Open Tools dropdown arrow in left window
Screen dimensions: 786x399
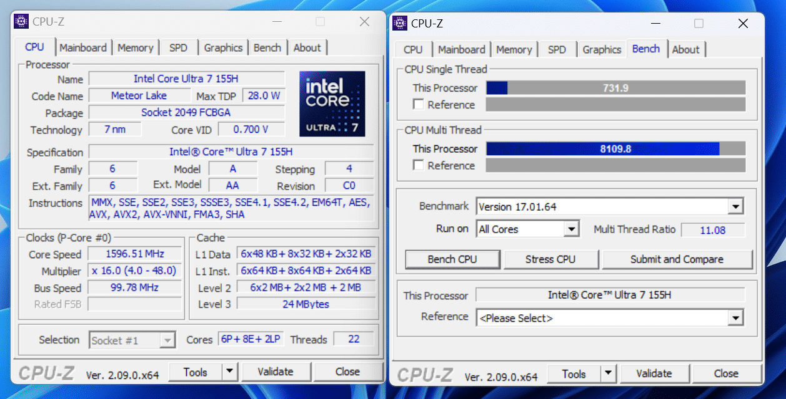[x=230, y=372]
